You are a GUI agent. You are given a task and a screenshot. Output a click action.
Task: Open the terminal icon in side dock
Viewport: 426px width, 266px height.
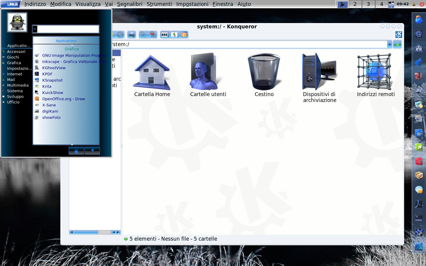[x=419, y=218]
